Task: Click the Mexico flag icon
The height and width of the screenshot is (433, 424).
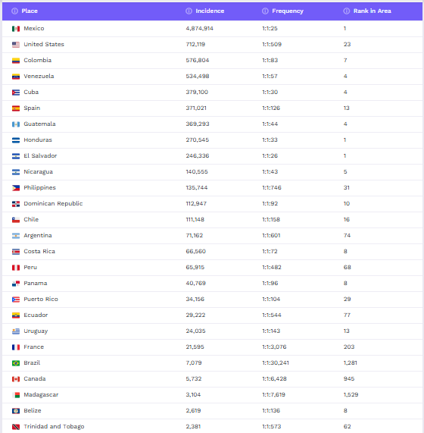Action: (16, 29)
